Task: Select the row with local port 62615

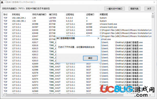Action: pos(77,48)
